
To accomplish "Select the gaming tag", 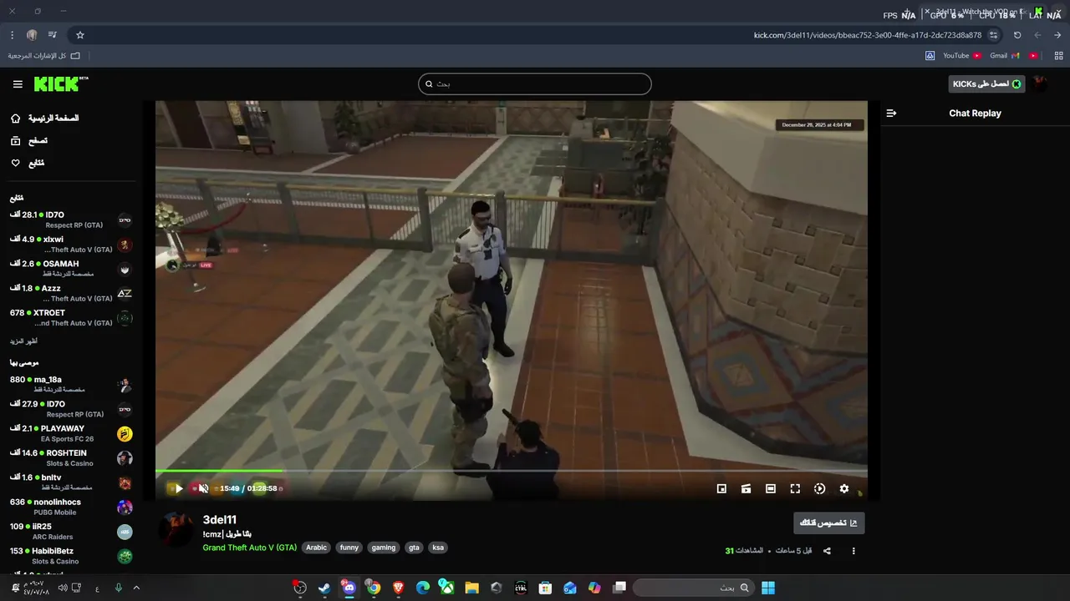I will [x=384, y=548].
